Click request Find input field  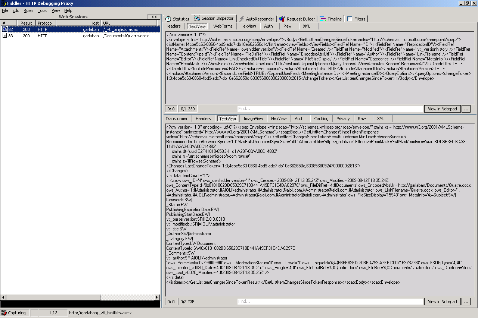tap(330, 109)
